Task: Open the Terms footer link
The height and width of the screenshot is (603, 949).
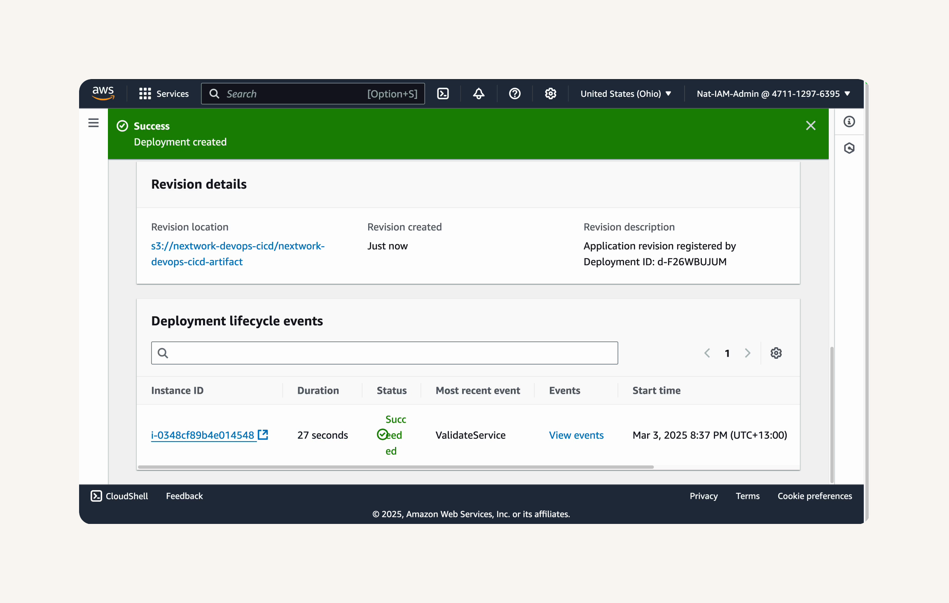Action: click(748, 496)
